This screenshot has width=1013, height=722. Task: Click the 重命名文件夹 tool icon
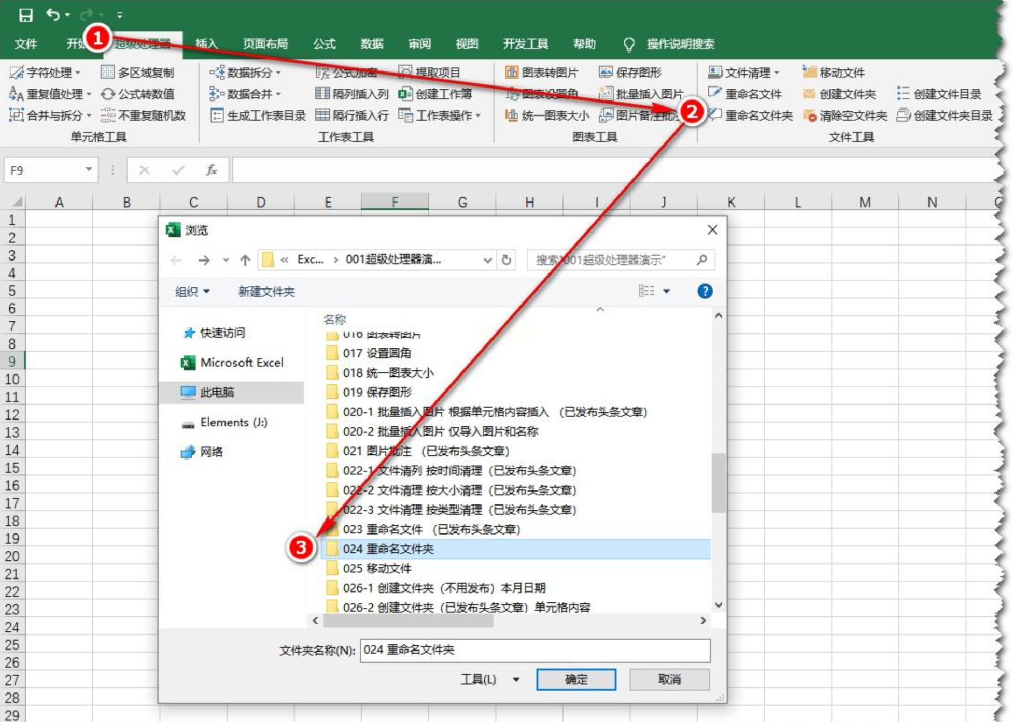(x=715, y=115)
